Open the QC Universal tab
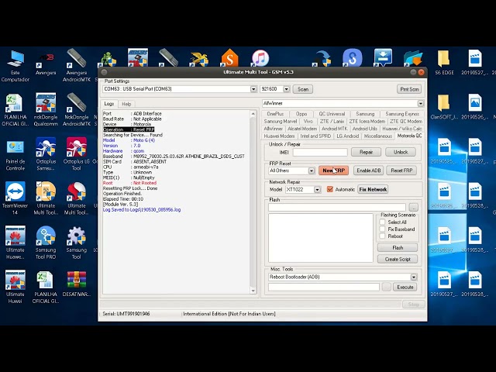This screenshot has width=496, height=372. [332, 114]
